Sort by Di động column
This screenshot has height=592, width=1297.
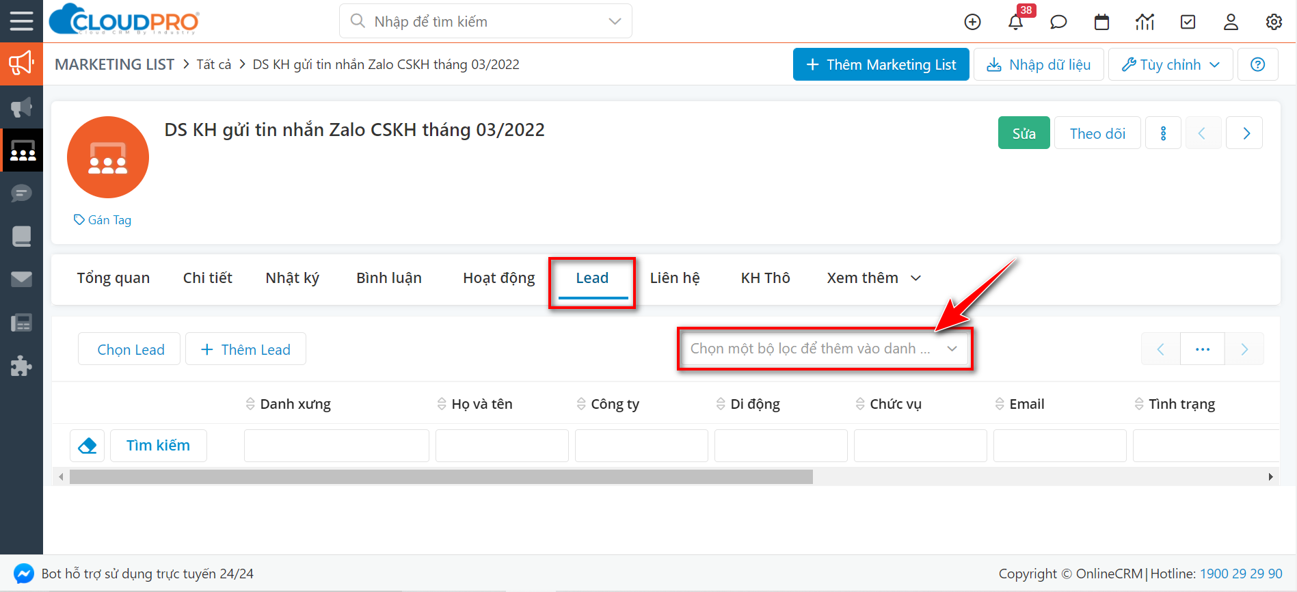click(748, 404)
